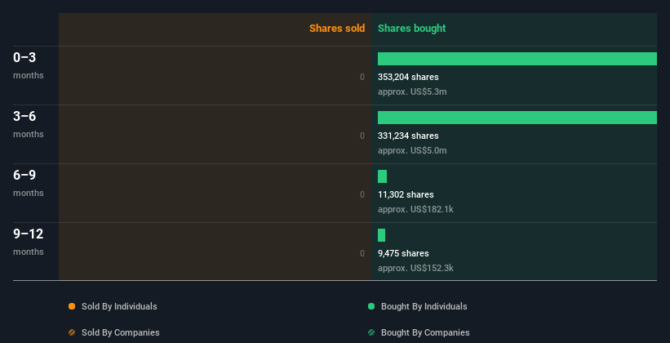Screen dimensions: 670x343
Task: Click the approx. US$182.1k amount
Action: point(415,209)
